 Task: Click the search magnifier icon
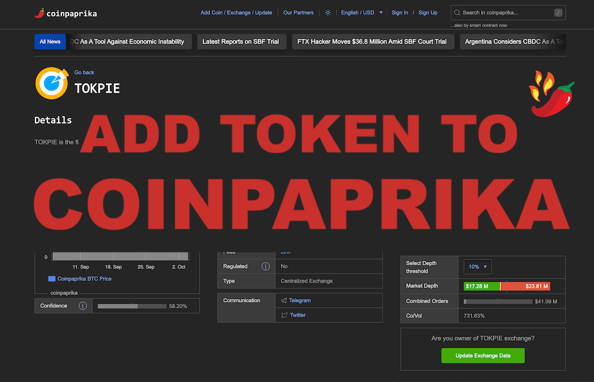(457, 13)
